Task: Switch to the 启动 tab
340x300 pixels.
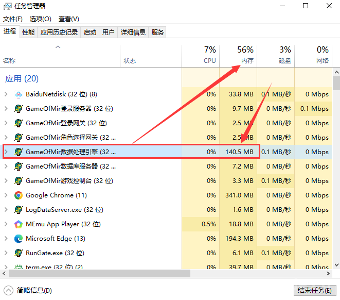Action: click(x=90, y=32)
